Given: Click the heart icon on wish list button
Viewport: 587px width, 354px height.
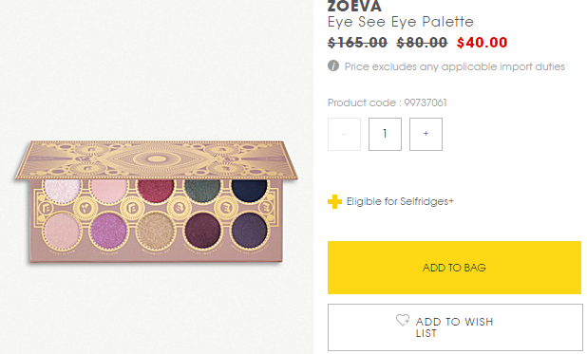Looking at the screenshot, I should pos(403,320).
